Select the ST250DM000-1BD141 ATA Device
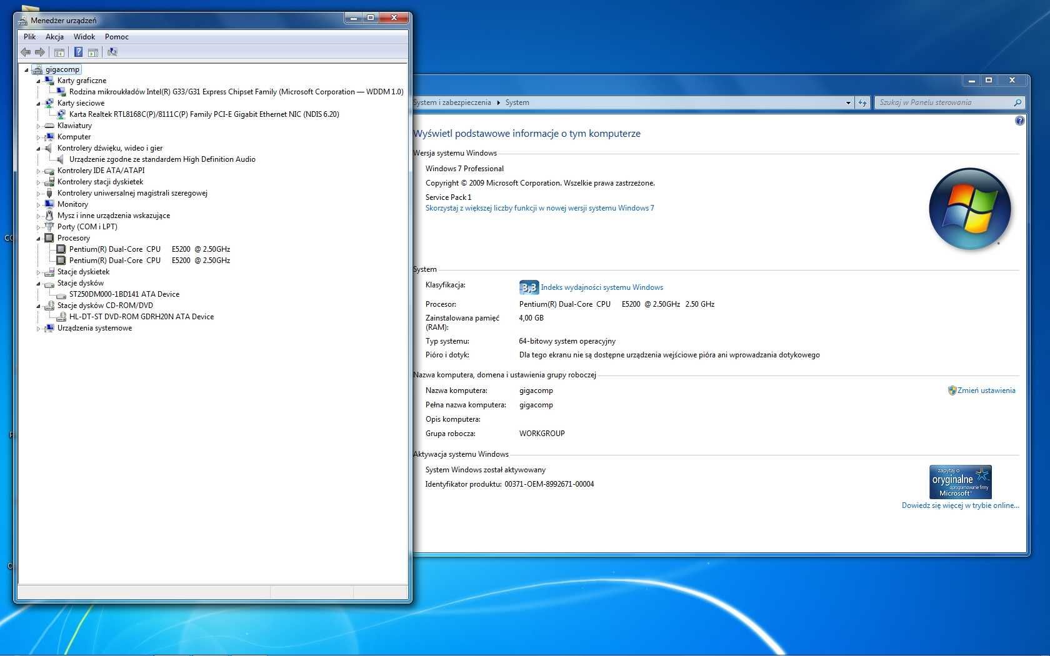This screenshot has width=1050, height=656. (124, 294)
